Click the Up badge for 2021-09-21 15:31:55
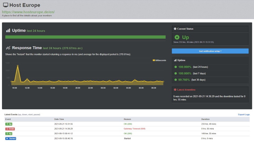Viewport: 254px width, 142px height. pos(9,124)
